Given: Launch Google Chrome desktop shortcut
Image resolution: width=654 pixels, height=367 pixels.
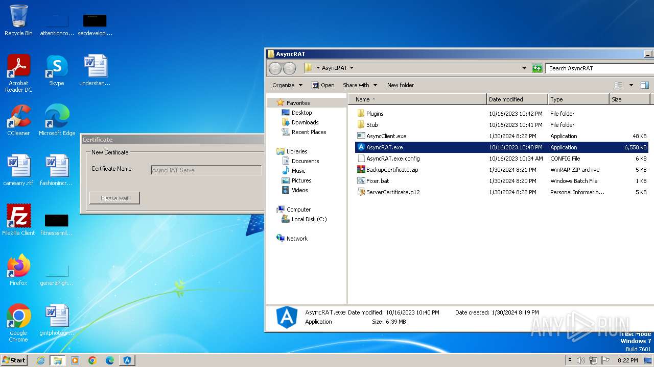Looking at the screenshot, I should [18, 323].
